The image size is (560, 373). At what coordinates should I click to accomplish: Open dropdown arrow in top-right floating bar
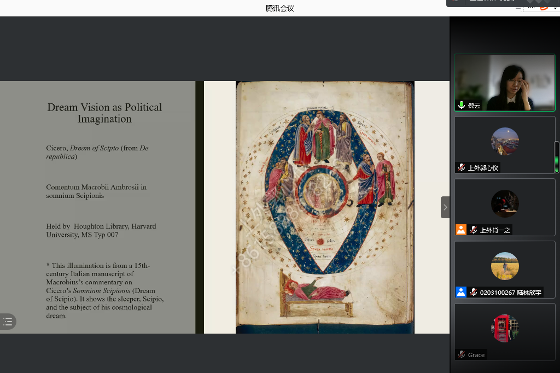click(556, 8)
